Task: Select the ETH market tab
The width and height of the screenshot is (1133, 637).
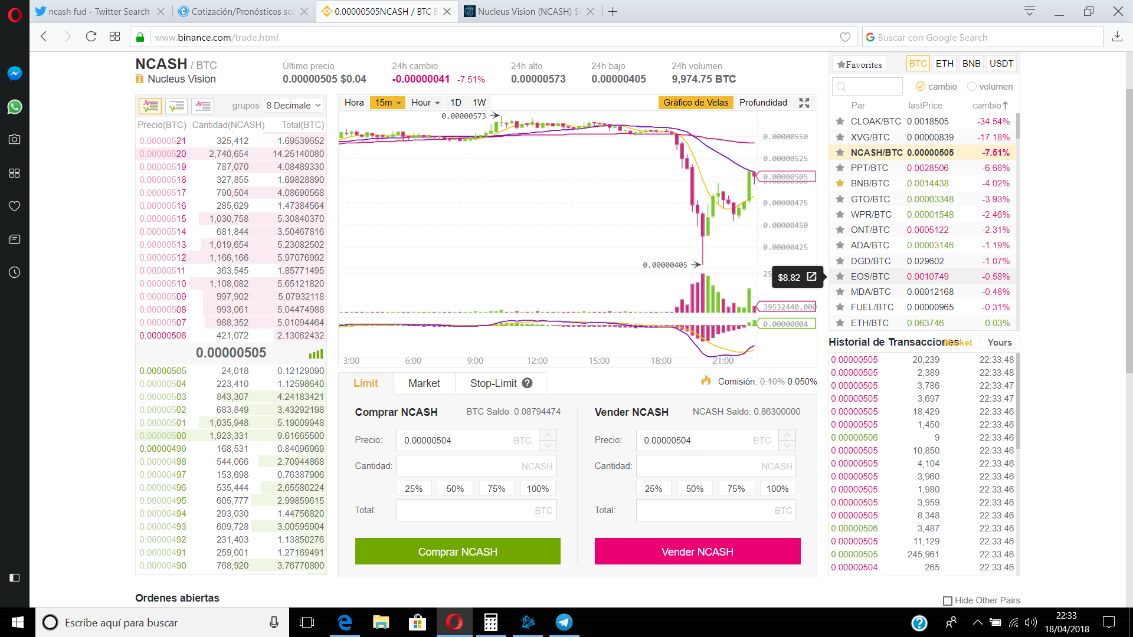Action: (944, 64)
